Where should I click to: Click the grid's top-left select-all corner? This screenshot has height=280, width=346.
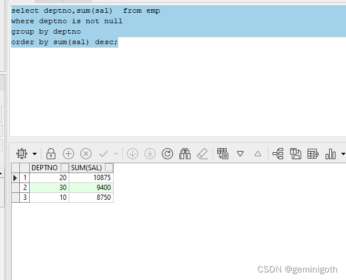pos(16,168)
